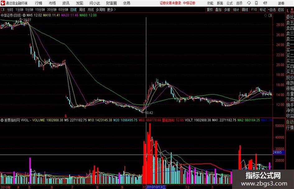Image resolution: width=294 pixels, height=189 pixels.
Task: Click the 行情 label in right panel
Action: pyautogui.click(x=290, y=128)
